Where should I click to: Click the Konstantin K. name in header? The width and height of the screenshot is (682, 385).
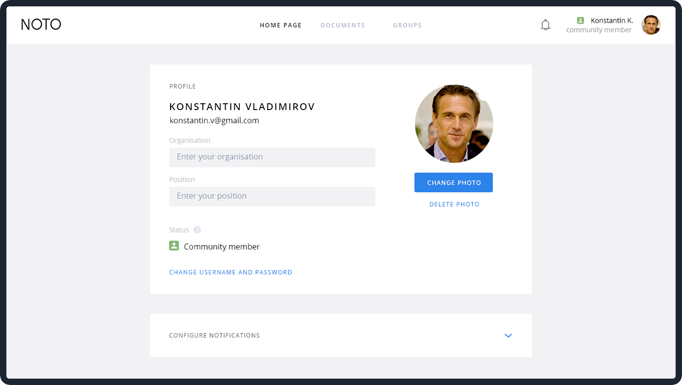tap(612, 21)
